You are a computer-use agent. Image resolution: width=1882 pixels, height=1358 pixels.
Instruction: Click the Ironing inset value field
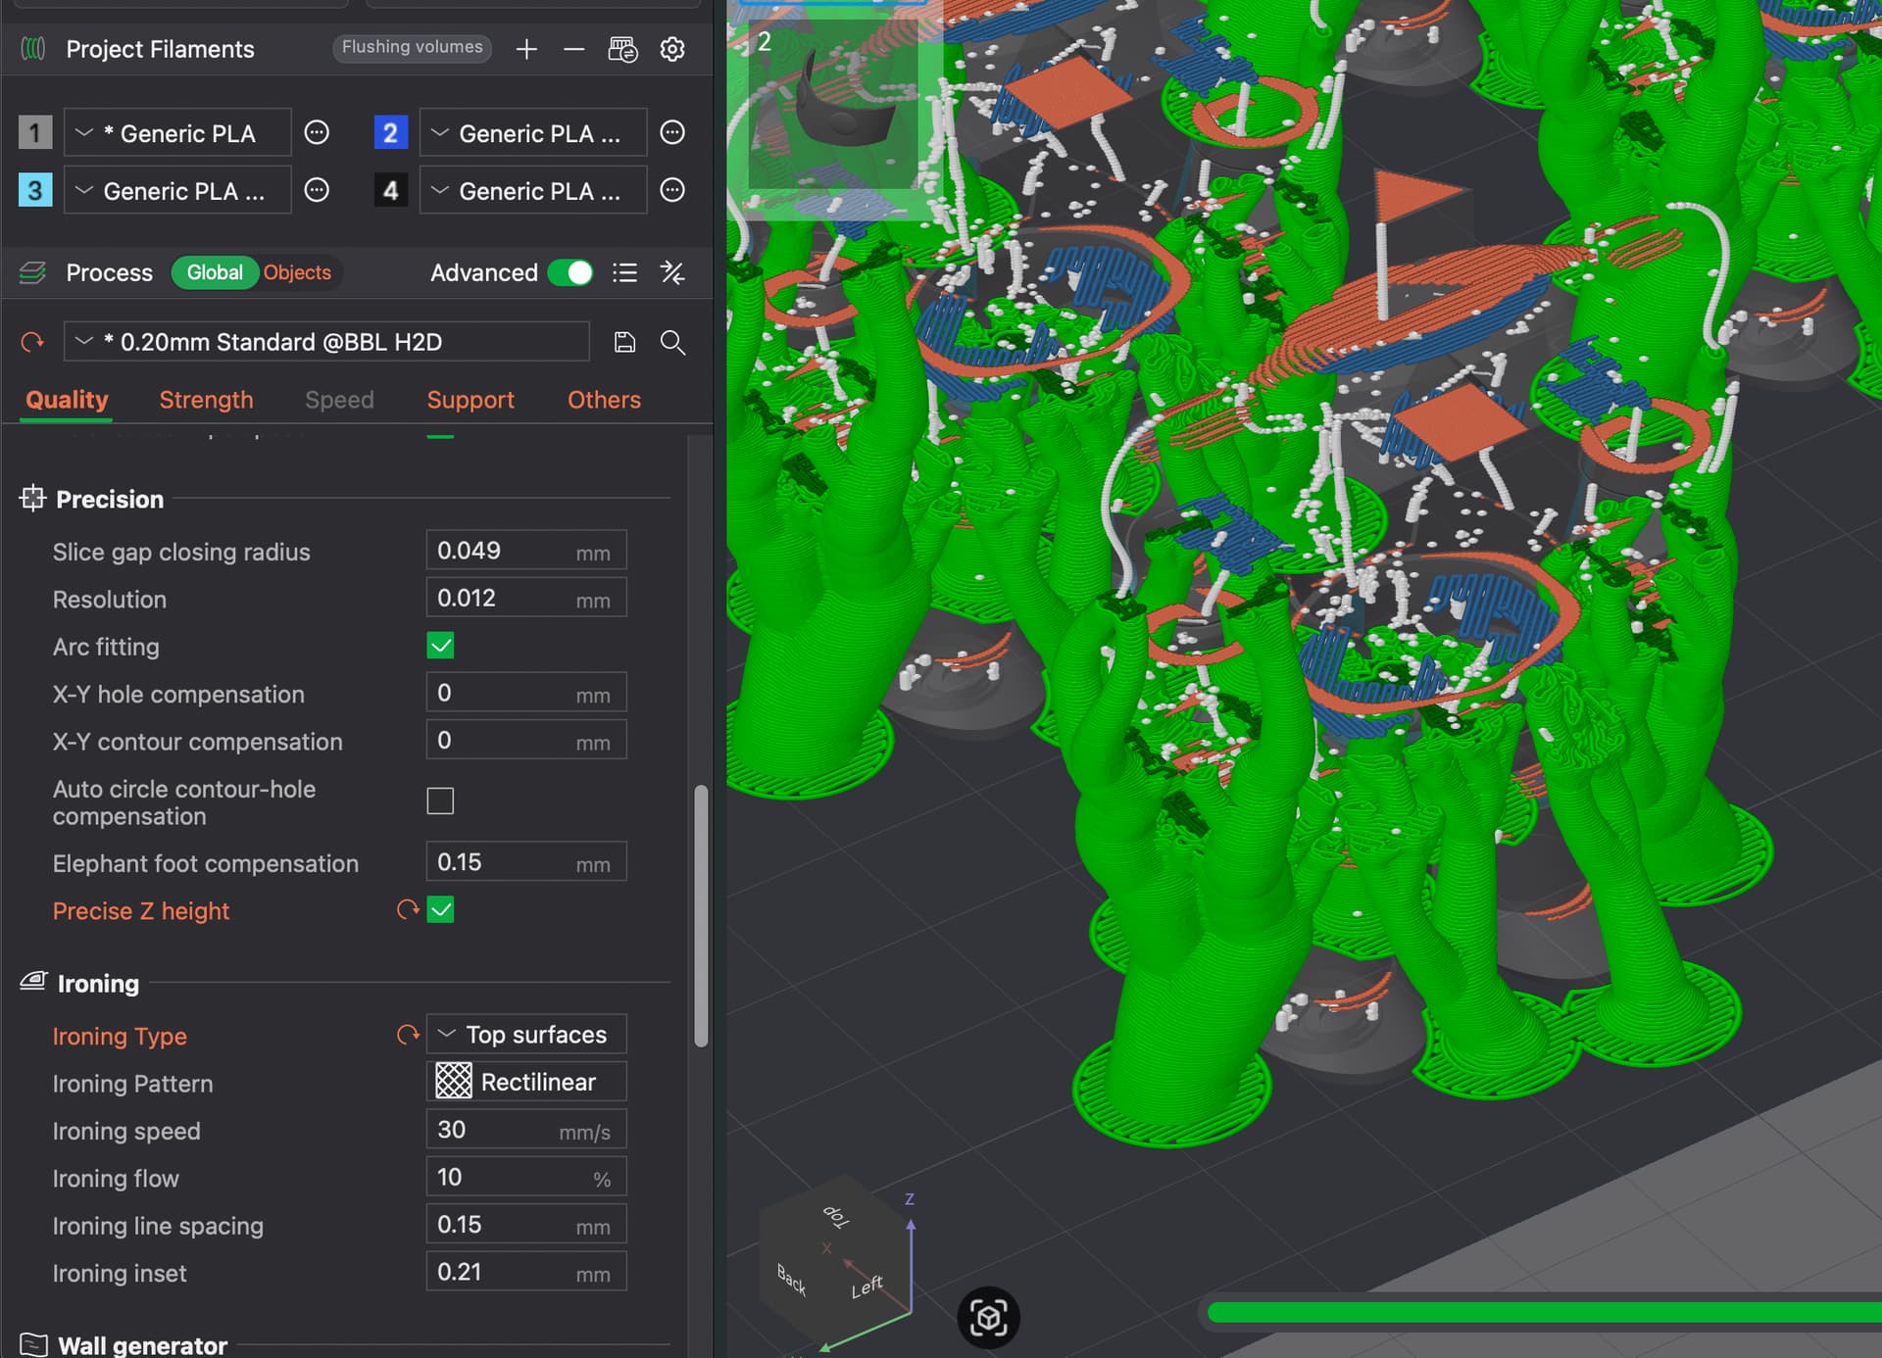(526, 1272)
